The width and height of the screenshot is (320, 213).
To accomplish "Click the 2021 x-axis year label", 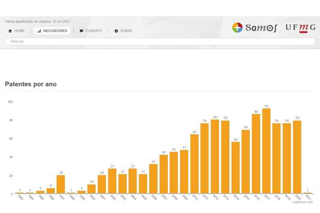I will (x=308, y=197).
